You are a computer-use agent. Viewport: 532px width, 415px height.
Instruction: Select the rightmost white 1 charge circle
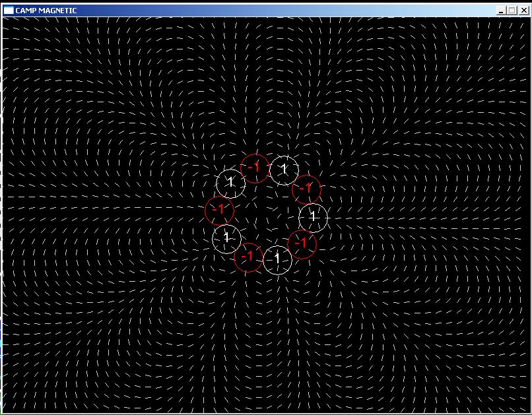click(313, 218)
